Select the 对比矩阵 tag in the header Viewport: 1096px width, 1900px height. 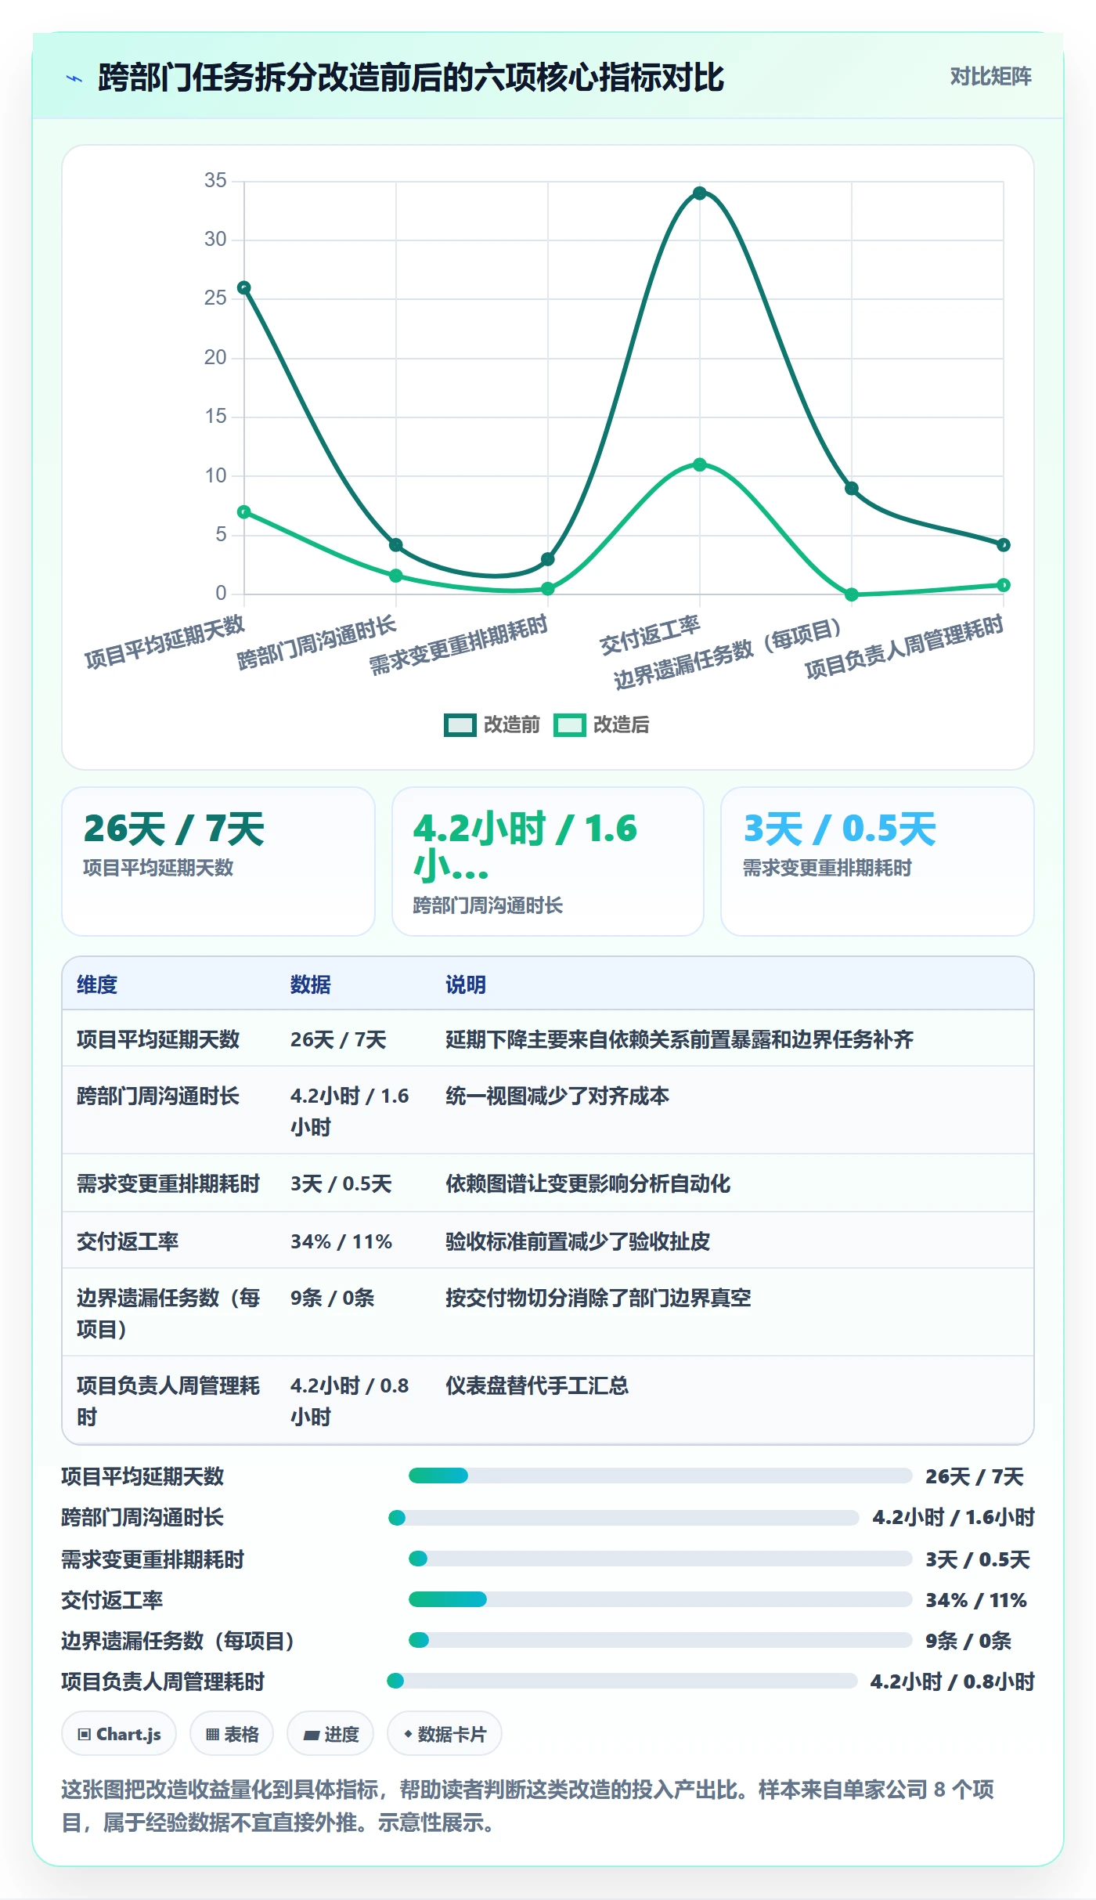990,76
